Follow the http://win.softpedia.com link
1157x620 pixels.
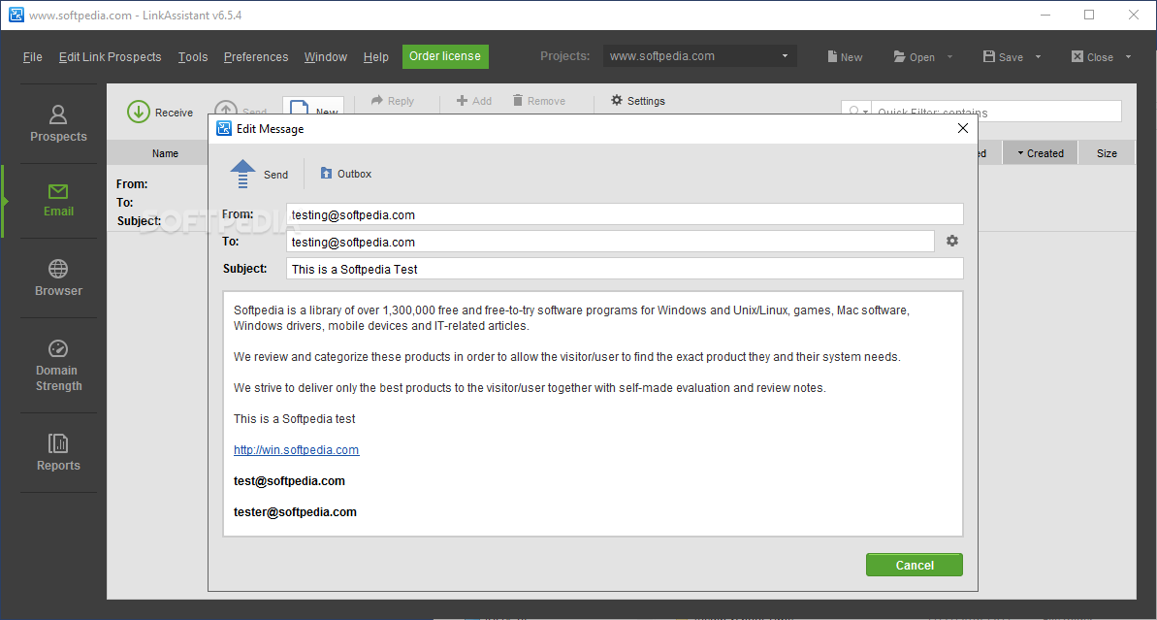[x=297, y=449]
